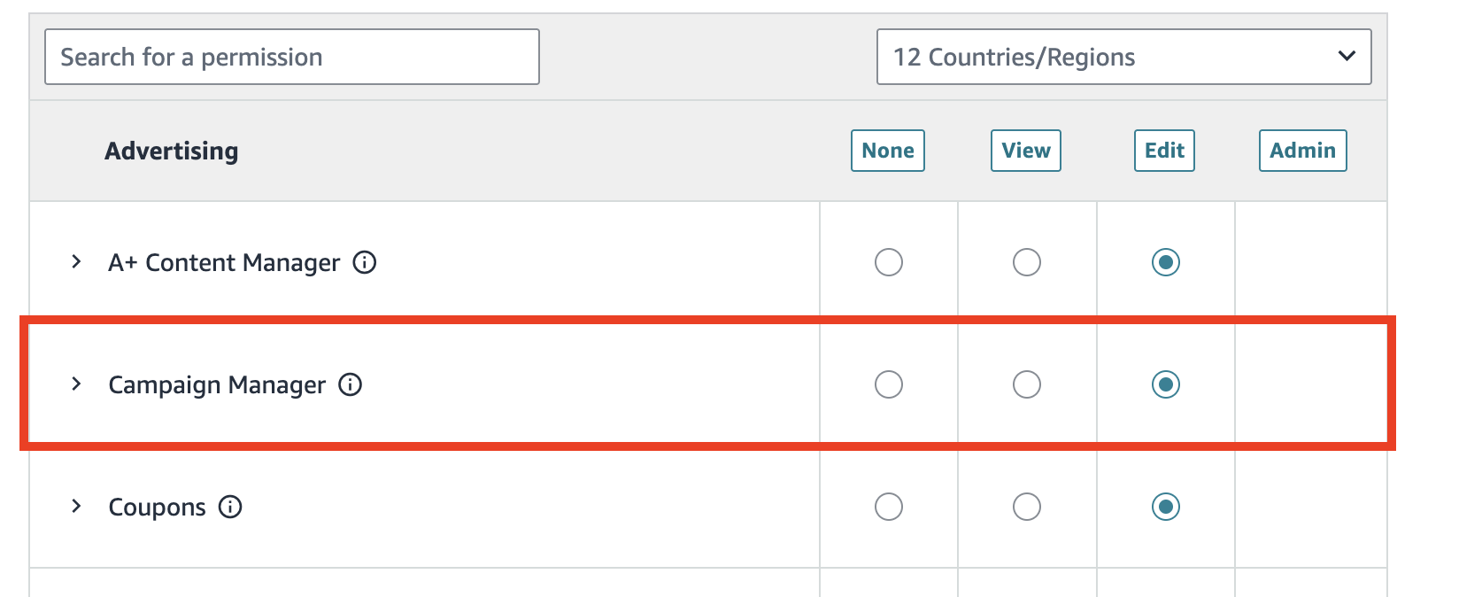
Task: Select View for A+ Content Manager
Action: pos(1026,262)
